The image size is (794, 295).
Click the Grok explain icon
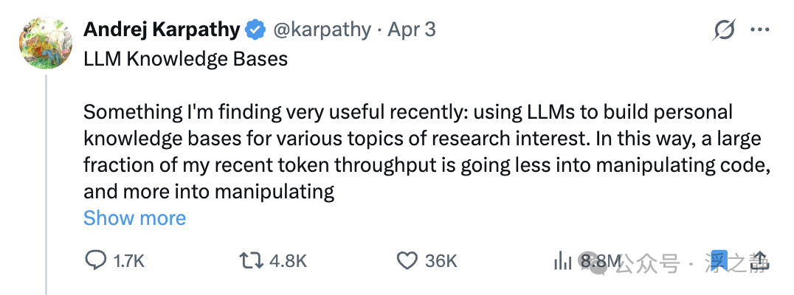725,30
